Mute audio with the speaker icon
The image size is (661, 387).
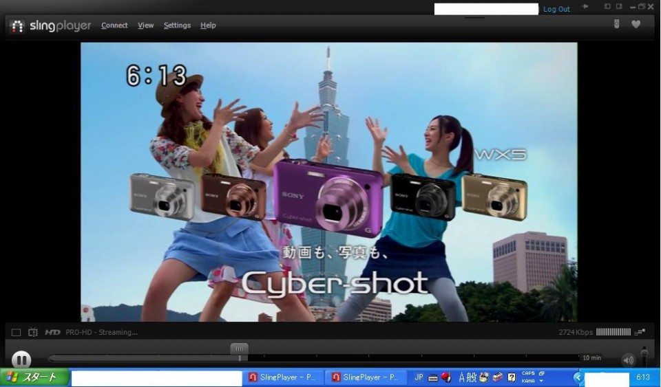coord(628,360)
